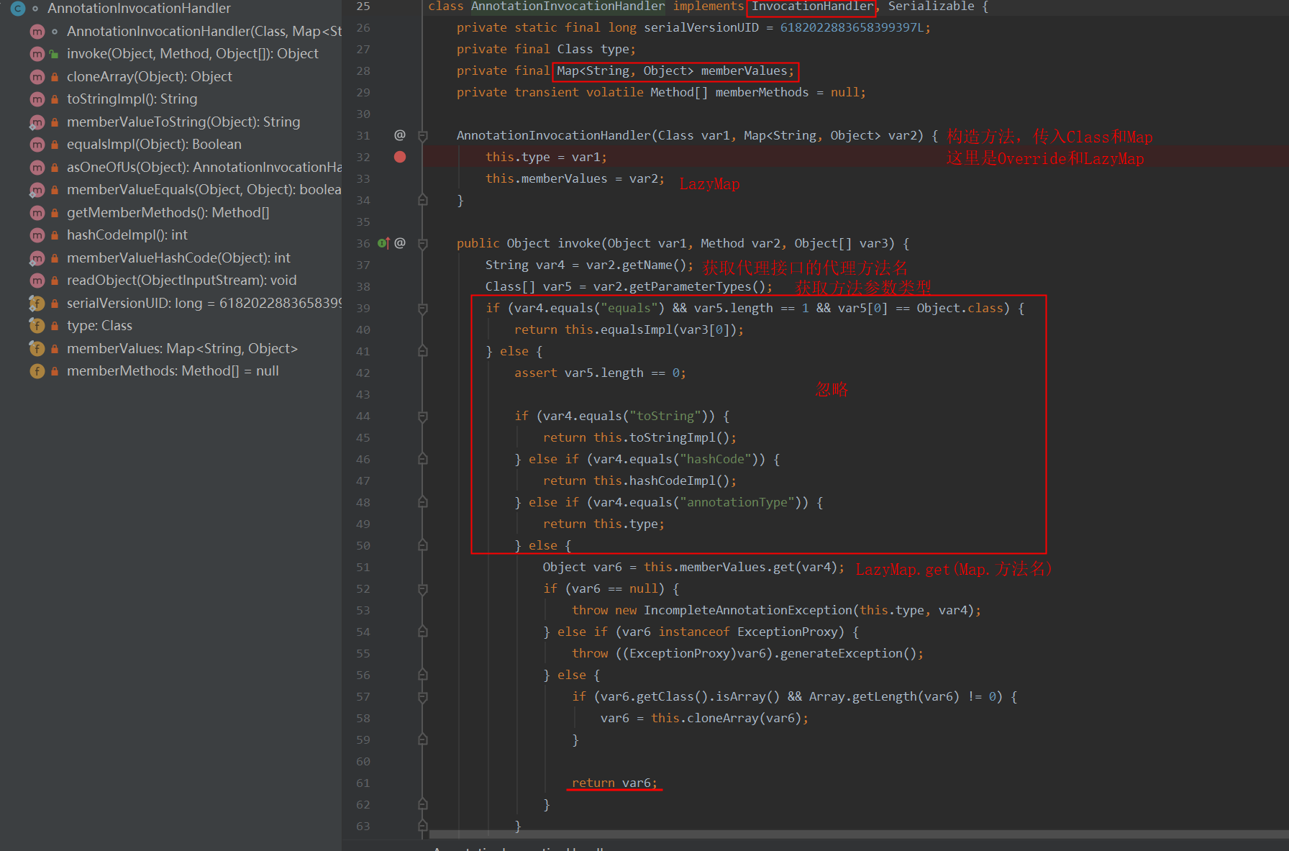Click generateException() call on line 55
This screenshot has height=851, width=1289.
point(848,653)
